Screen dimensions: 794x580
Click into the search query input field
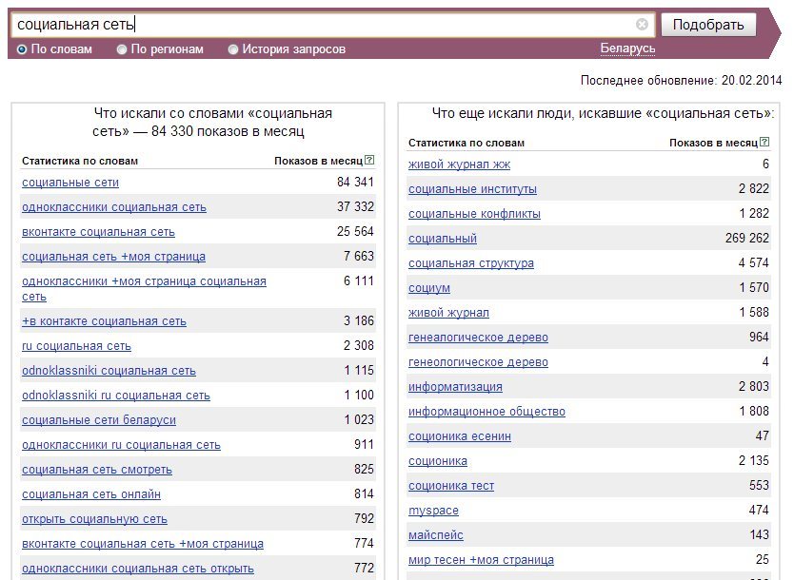(x=324, y=25)
